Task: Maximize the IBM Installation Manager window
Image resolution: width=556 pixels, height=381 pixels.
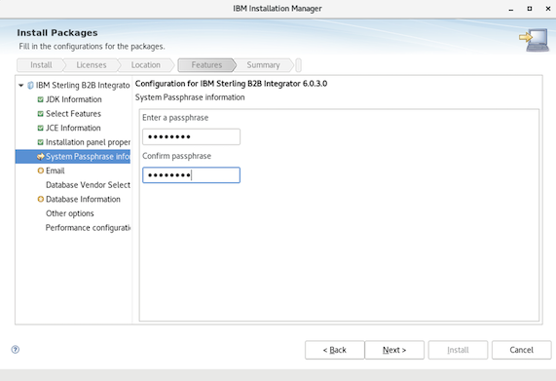Action: (530, 9)
